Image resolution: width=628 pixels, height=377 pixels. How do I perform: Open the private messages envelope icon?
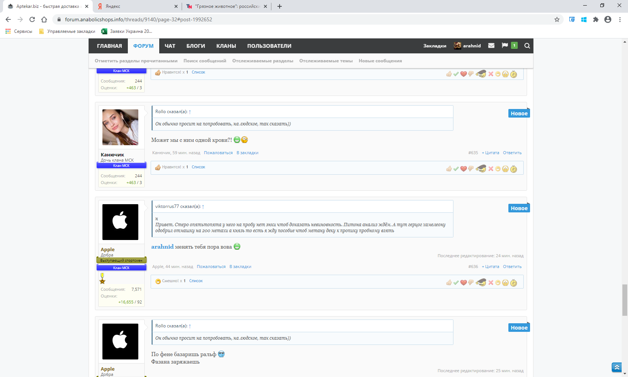(491, 46)
